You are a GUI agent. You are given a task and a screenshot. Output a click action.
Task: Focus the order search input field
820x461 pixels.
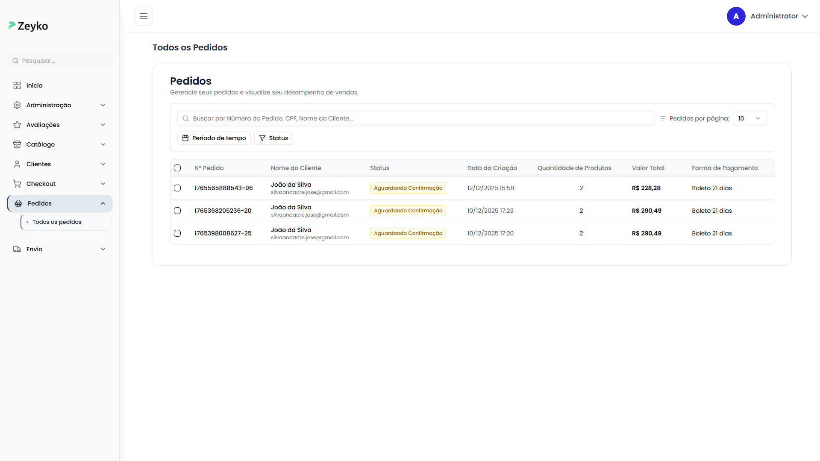(415, 118)
